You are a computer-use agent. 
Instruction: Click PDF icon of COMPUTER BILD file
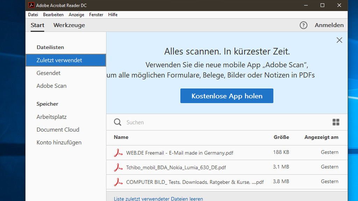118,182
